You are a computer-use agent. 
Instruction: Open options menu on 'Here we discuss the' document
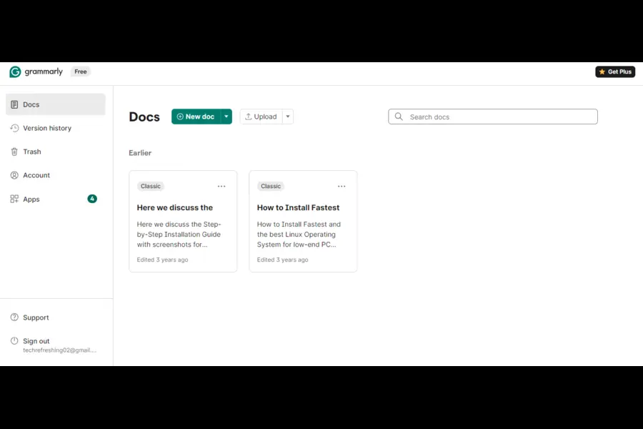coord(221,186)
